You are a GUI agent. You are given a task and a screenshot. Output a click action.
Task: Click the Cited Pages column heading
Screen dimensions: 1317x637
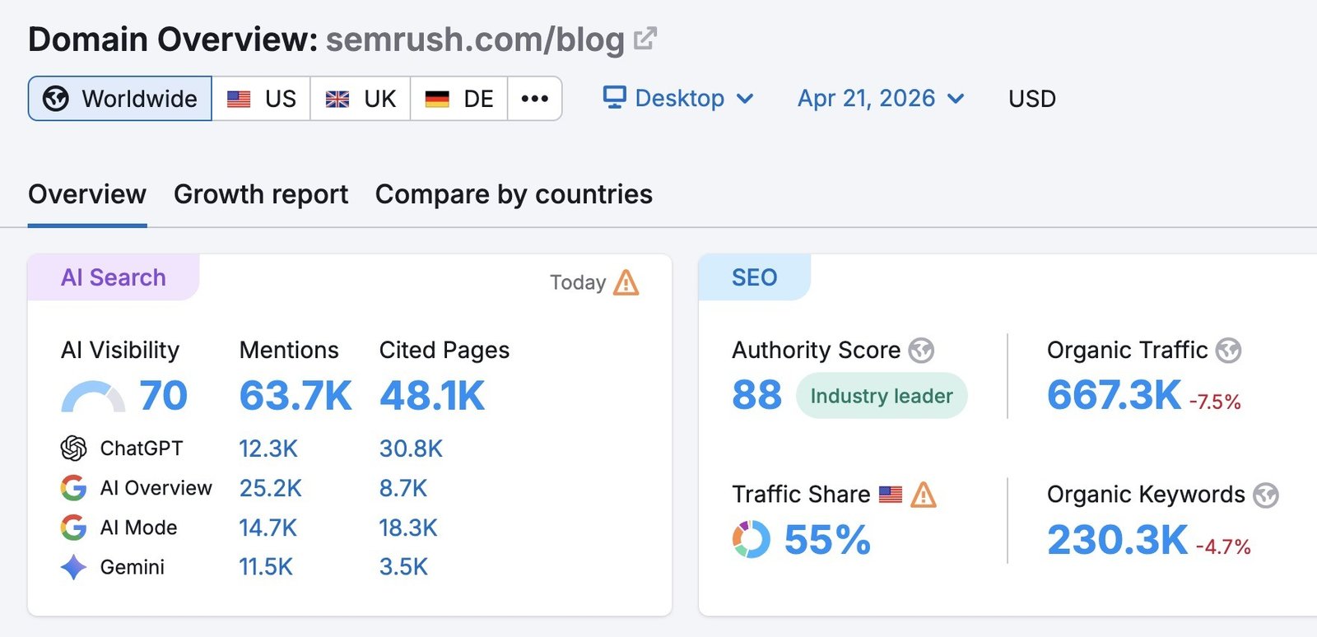[444, 351]
